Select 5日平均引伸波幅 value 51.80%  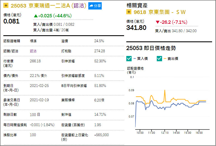pos(100,86)
